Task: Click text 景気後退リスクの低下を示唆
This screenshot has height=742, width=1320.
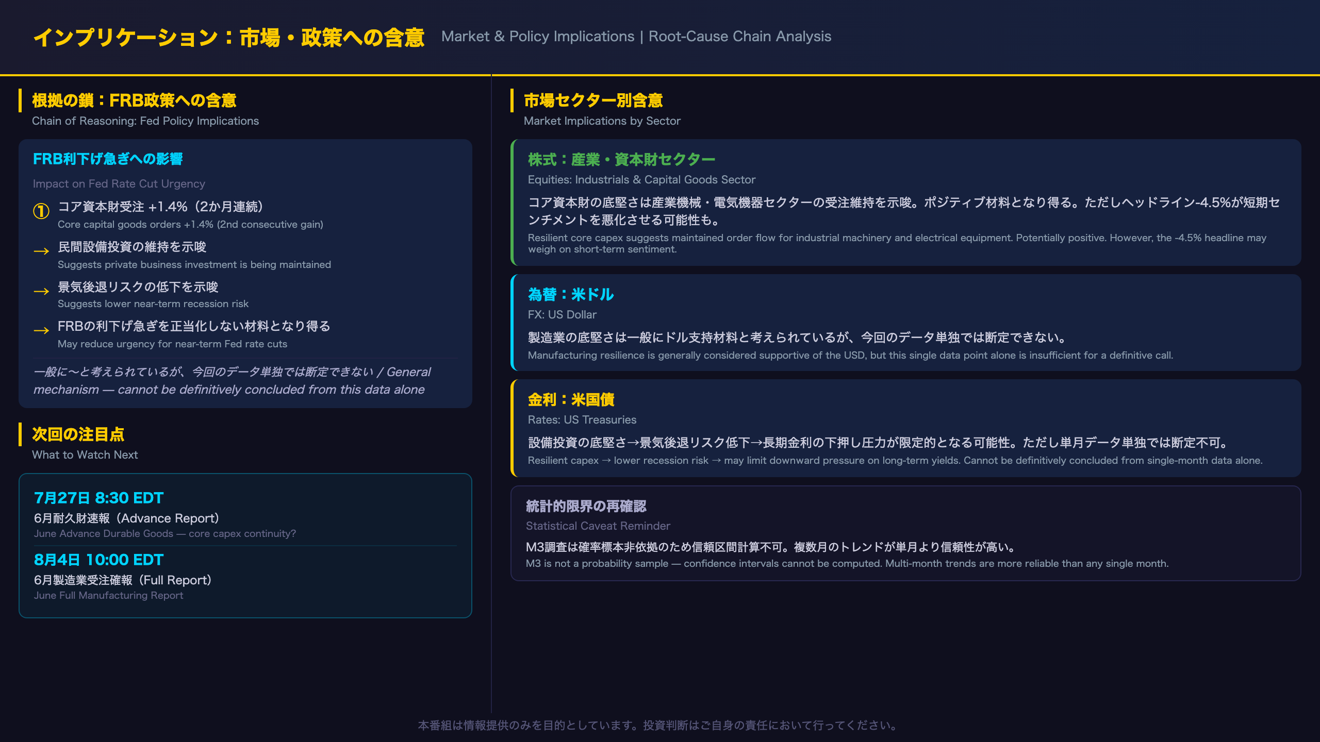Action: tap(138, 287)
